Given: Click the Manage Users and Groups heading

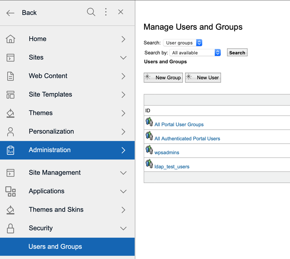Looking at the screenshot, I should point(193,27).
